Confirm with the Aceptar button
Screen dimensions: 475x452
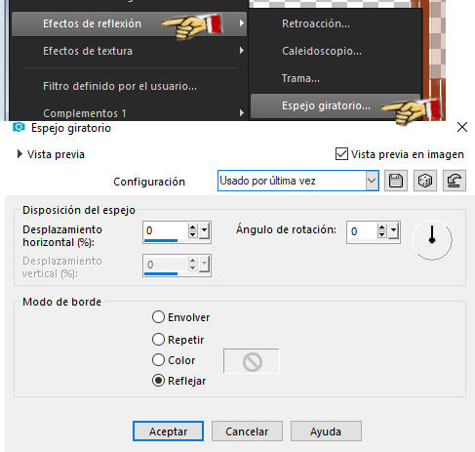168,431
